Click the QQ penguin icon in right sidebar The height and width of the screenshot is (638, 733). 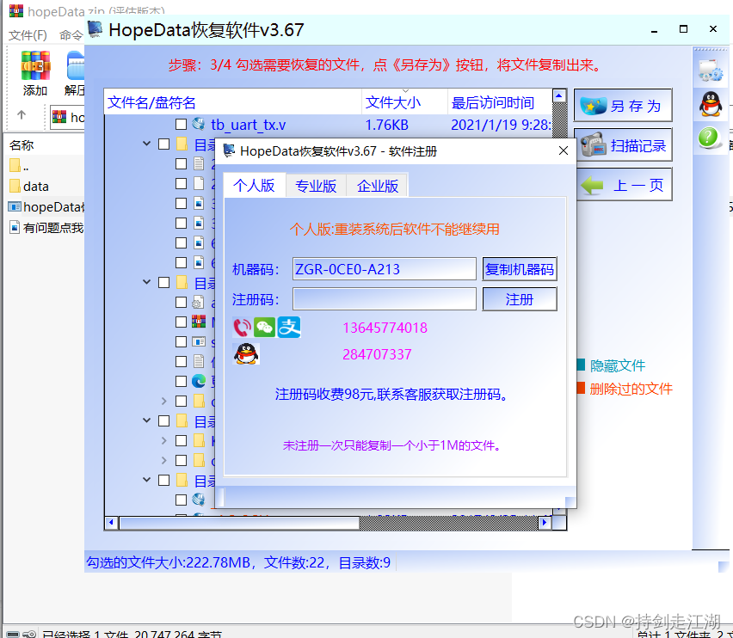tap(710, 104)
